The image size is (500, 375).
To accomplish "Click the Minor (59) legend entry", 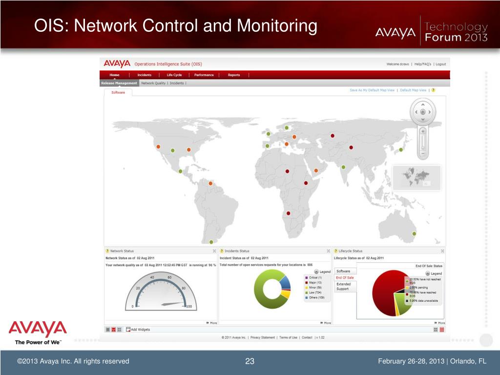I will click(314, 288).
